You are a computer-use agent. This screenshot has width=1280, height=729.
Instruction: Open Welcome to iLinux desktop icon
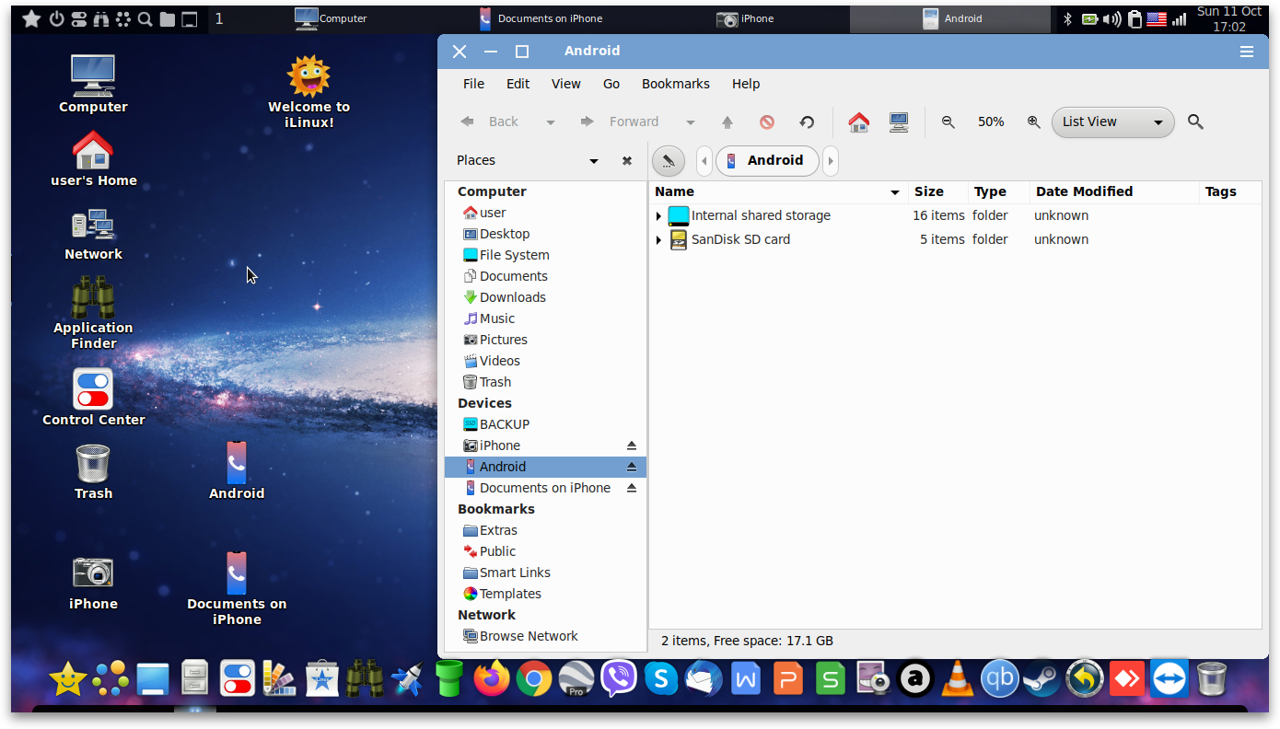[308, 91]
